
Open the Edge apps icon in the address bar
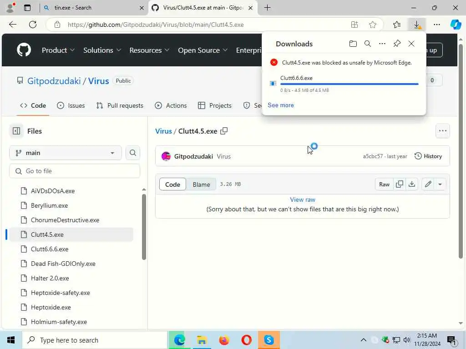354,25
